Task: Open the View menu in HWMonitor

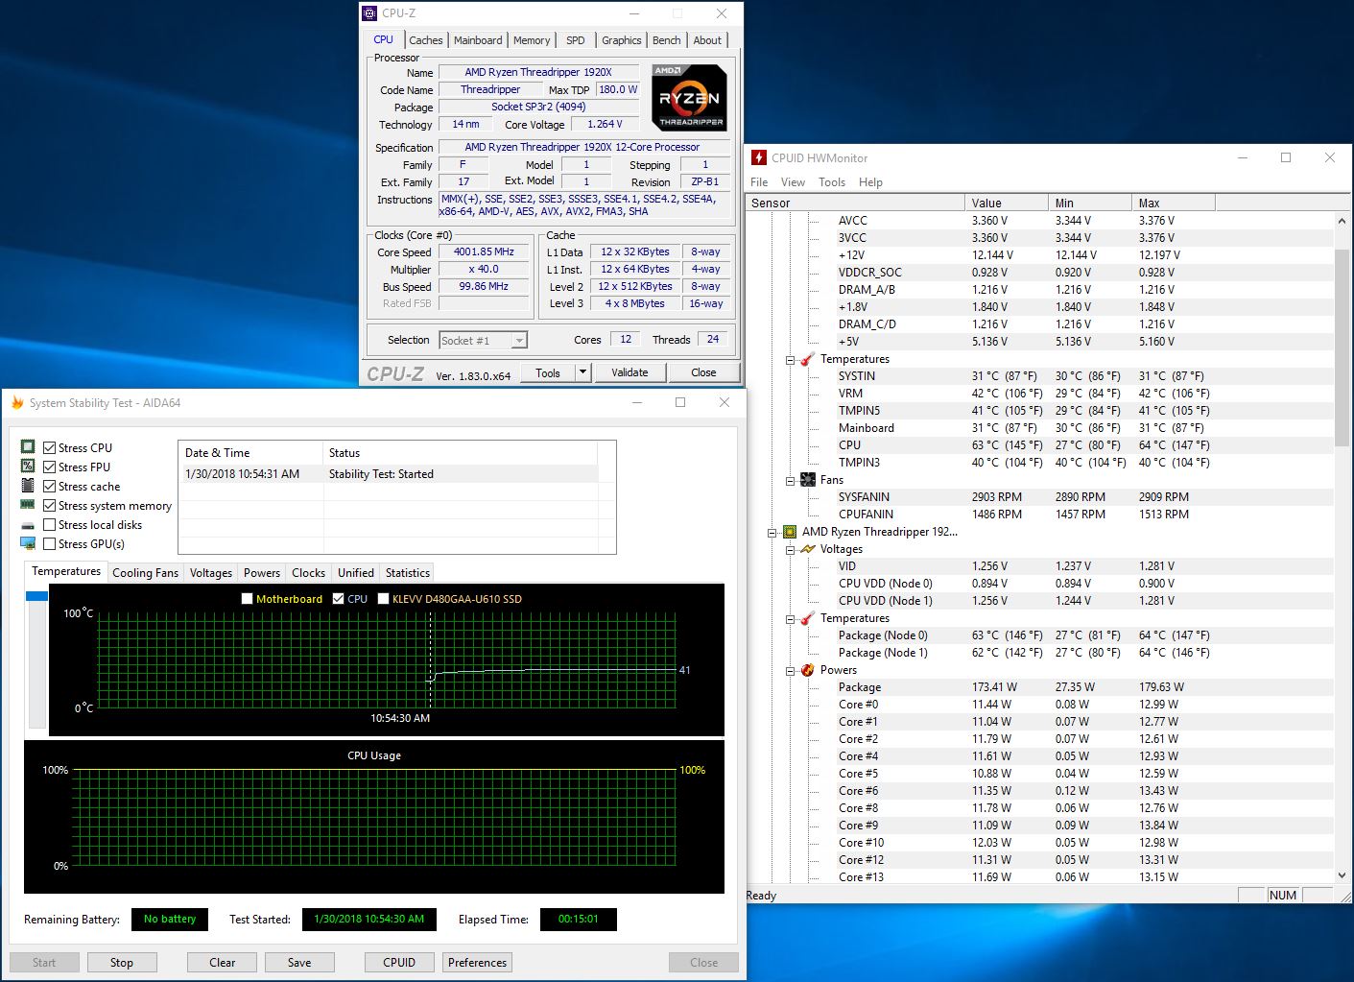Action: 793,182
